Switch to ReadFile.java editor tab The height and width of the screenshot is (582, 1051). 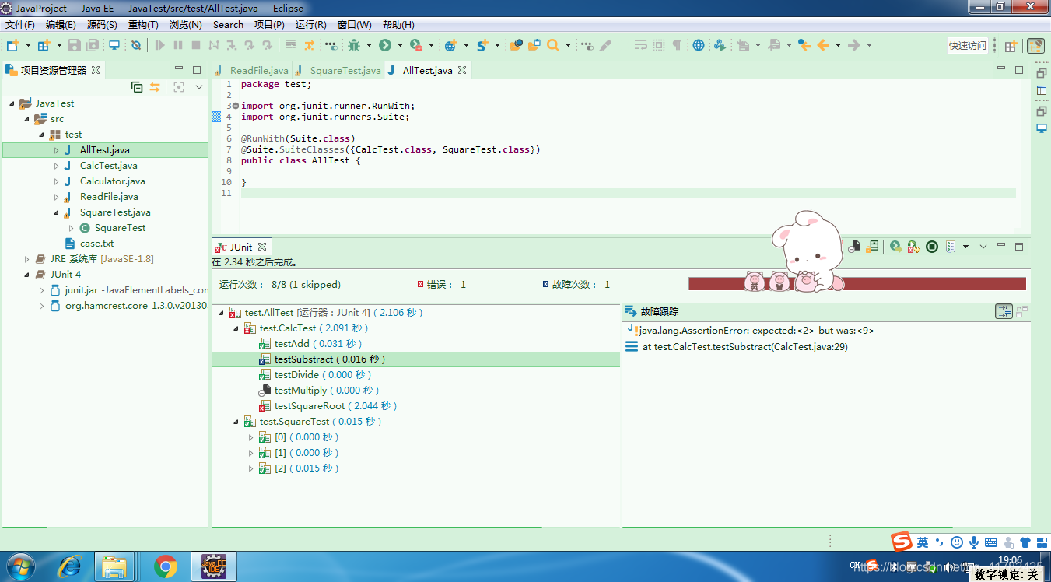pyautogui.click(x=251, y=70)
